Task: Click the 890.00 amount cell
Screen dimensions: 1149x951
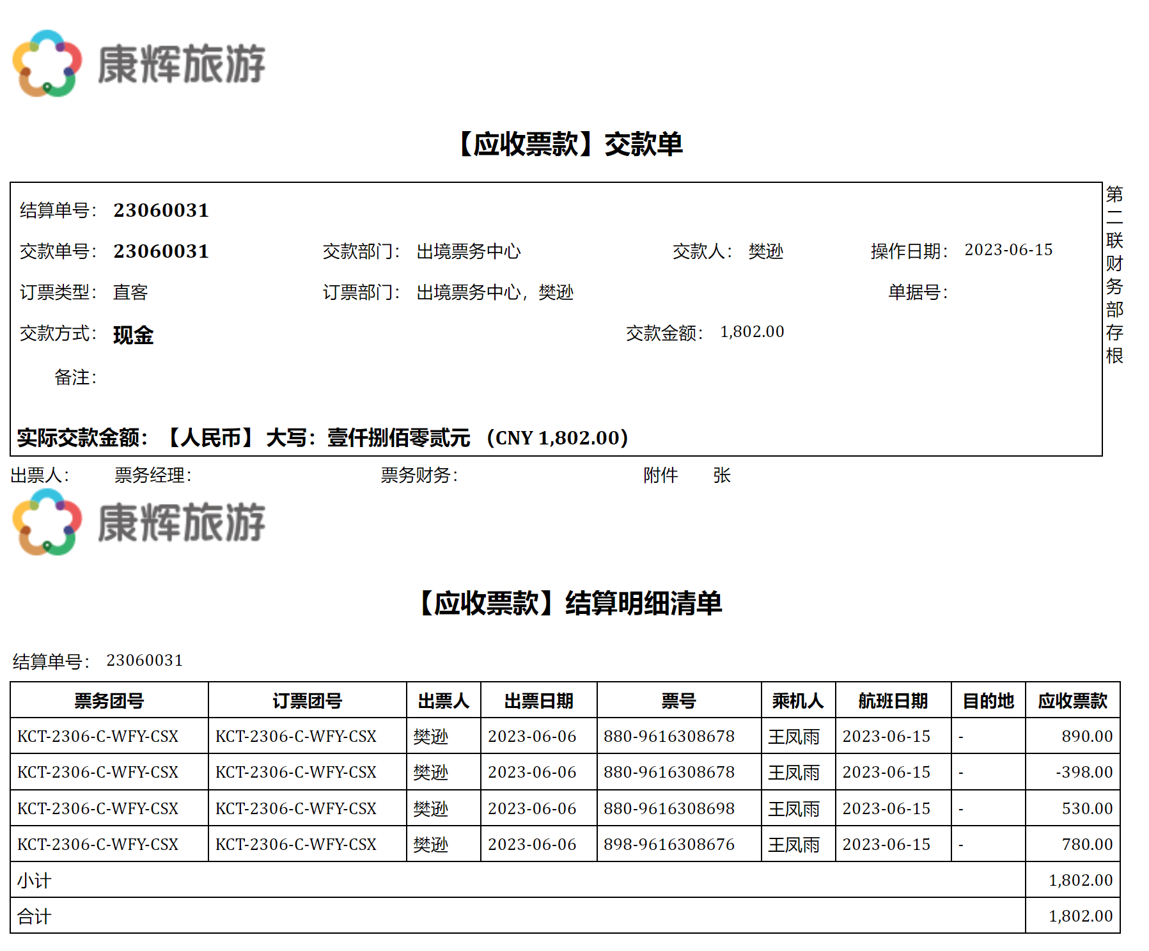Action: (1086, 736)
